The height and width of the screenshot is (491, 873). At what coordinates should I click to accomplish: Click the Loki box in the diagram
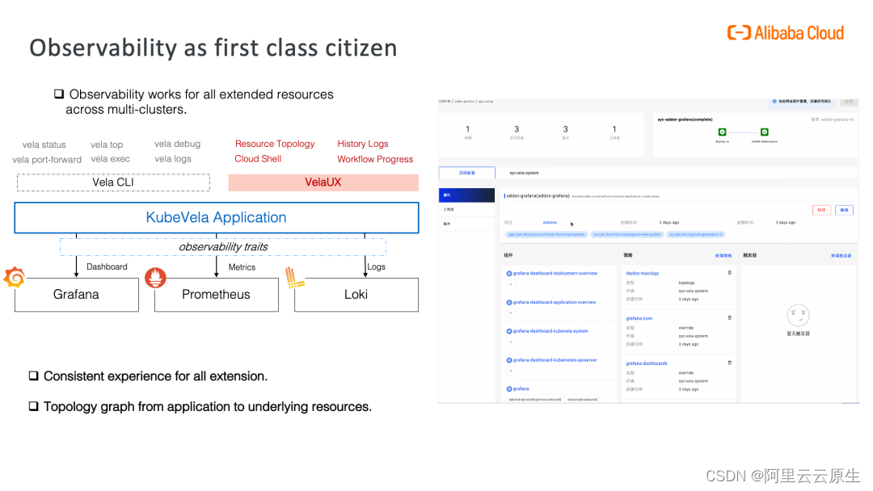(x=356, y=295)
